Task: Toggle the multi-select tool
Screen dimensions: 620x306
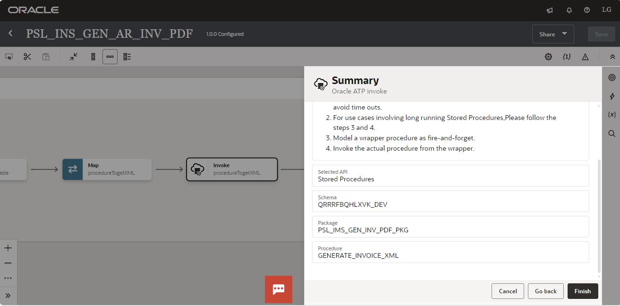Action: pyautogui.click(x=9, y=57)
